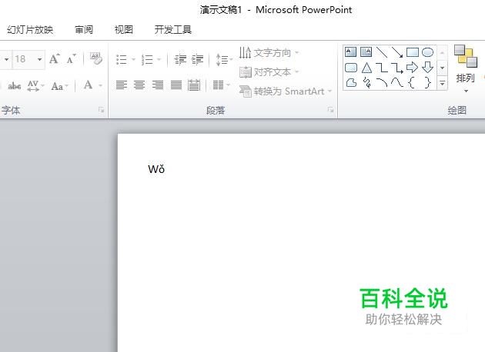The height and width of the screenshot is (352, 485).
Task: Open the font color dropdown arrow
Action: [x=100, y=85]
